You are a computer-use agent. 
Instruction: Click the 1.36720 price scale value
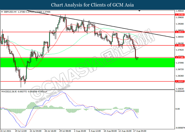pyautogui.click(x=180, y=69)
